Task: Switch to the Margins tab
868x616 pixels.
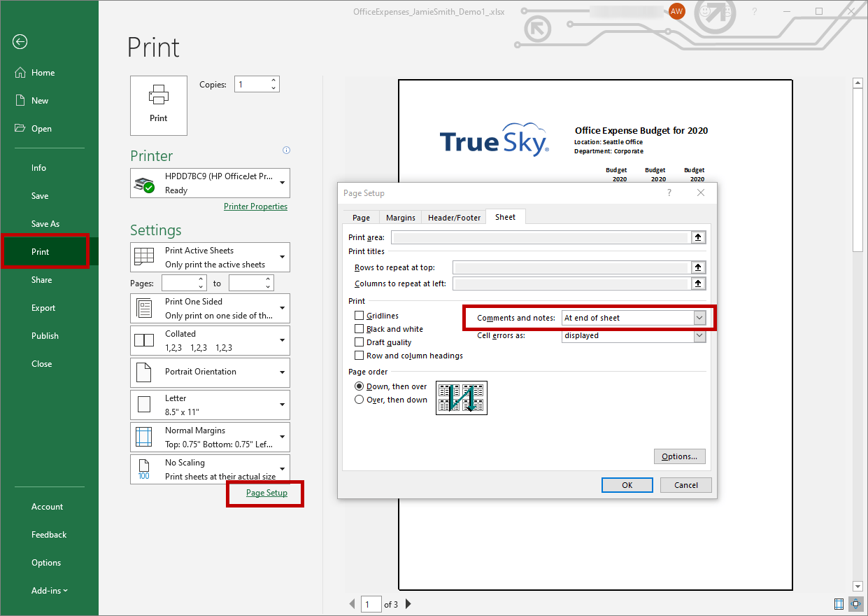Action: [400, 217]
